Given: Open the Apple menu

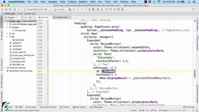Looking at the screenshot, I should [x=4, y=2].
